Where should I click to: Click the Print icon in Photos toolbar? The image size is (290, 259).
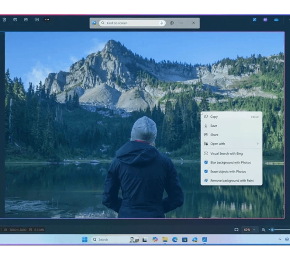click(15, 19)
